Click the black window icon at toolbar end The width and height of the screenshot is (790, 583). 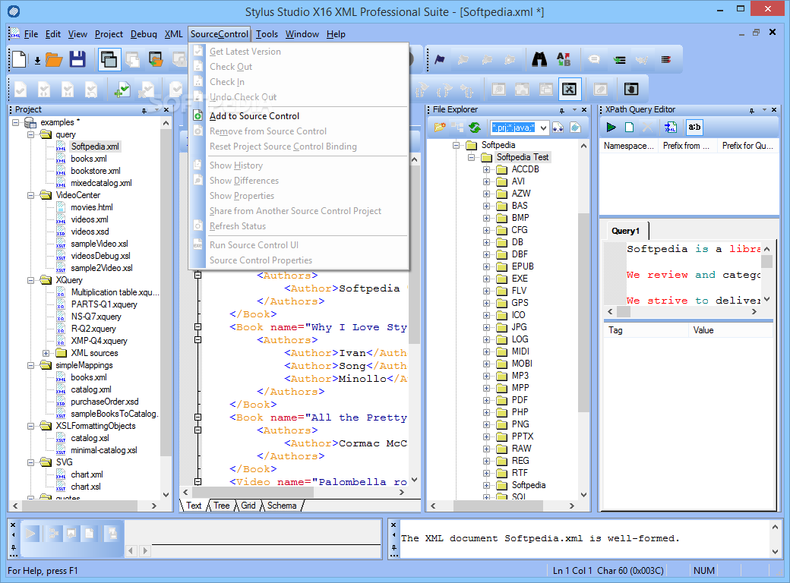point(631,89)
